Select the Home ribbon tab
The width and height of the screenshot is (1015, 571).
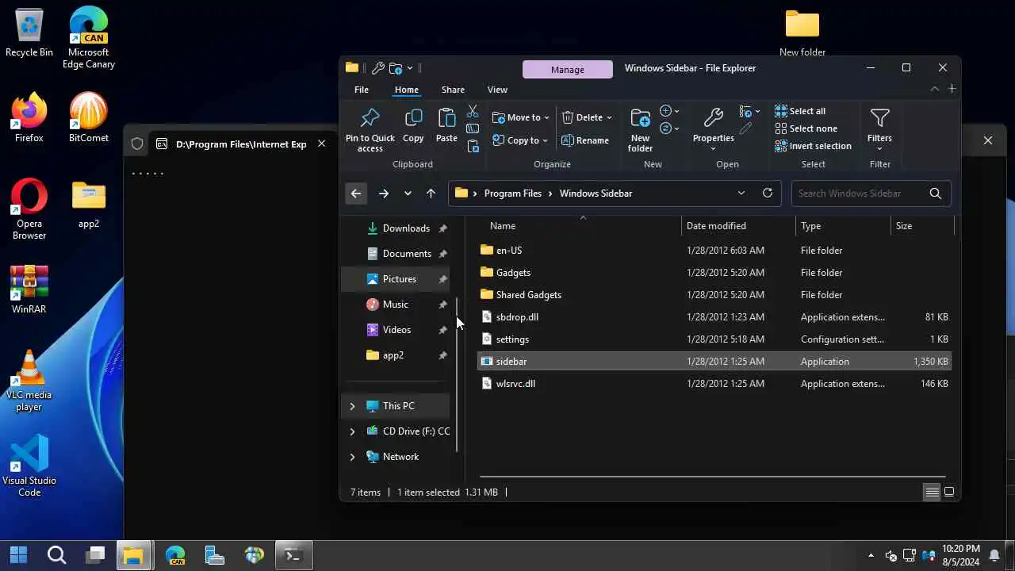(x=406, y=90)
